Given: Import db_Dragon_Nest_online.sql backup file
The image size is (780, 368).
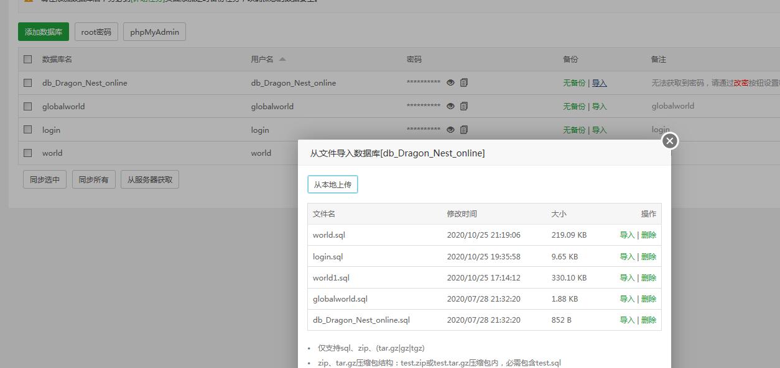Looking at the screenshot, I should 626,320.
